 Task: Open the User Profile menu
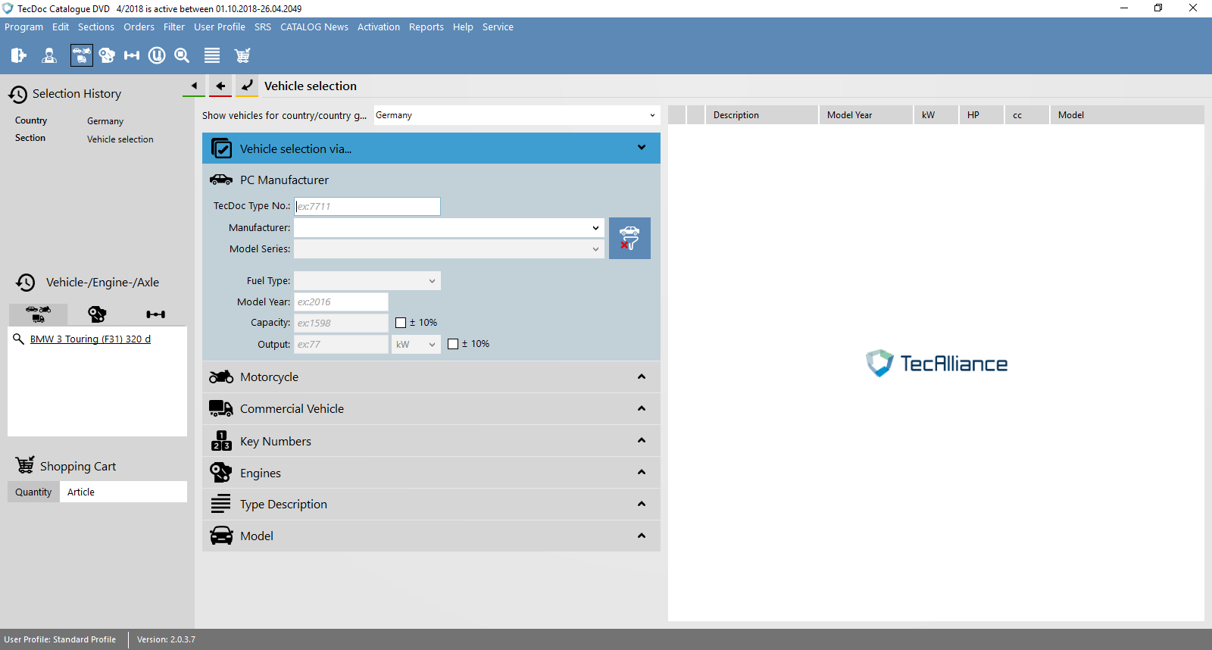click(220, 27)
